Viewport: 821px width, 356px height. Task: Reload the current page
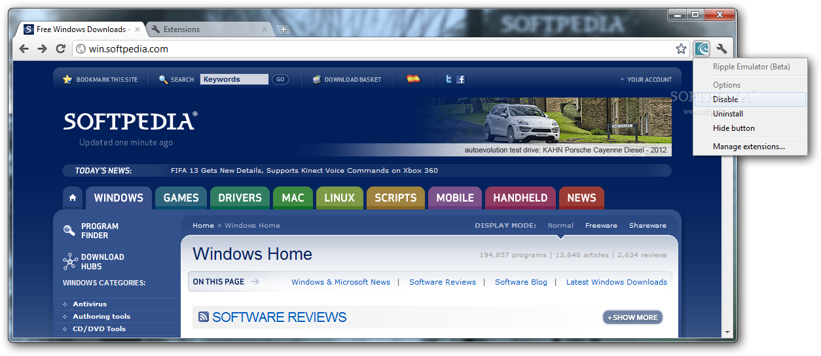pyautogui.click(x=60, y=48)
